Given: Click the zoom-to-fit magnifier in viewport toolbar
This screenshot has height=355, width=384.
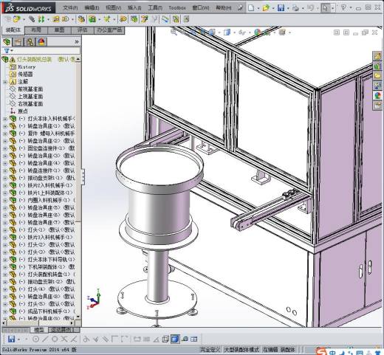Looking at the screenshot, I should pos(174,32).
